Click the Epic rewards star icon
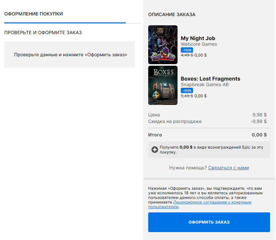Image resolution: width=276 pixels, height=240 pixels. [155, 150]
